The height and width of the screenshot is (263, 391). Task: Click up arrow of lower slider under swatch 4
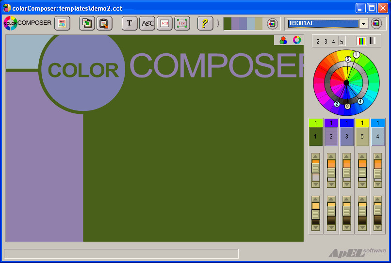(x=377, y=199)
